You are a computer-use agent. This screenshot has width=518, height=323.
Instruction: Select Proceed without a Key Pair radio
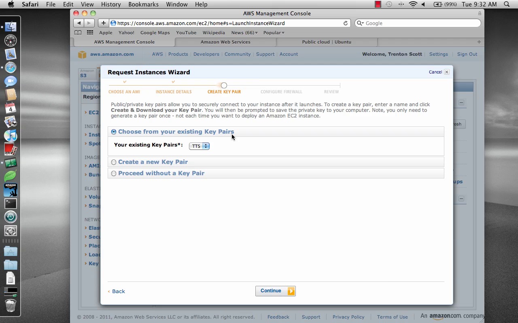pyautogui.click(x=114, y=173)
